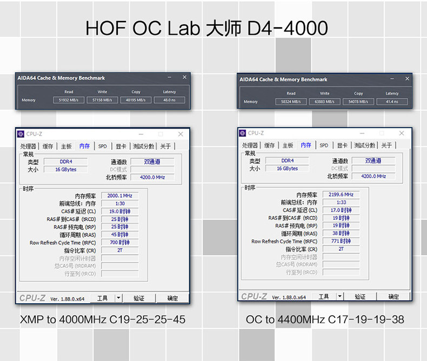Click memory Write value 57158 MB/s
Screen dimensions: 427x361
click(102, 100)
